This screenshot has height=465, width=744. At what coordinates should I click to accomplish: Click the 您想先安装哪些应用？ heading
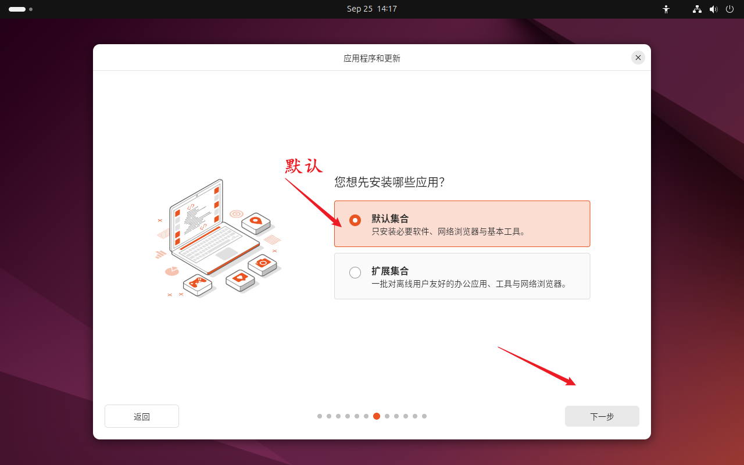tap(389, 183)
